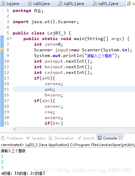The image size is (135, 176).
Task: Click 'a=zero;' on line 20
Action: coord(54,118)
